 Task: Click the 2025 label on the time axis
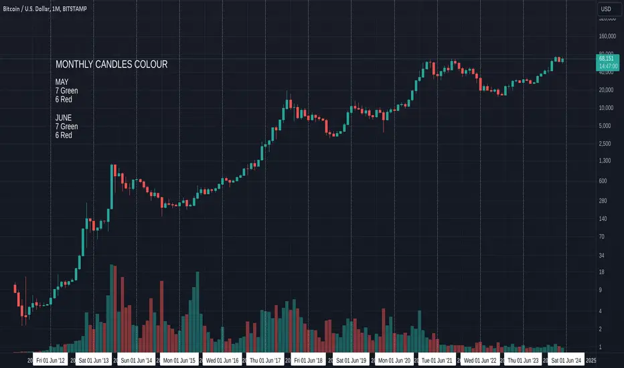point(591,361)
